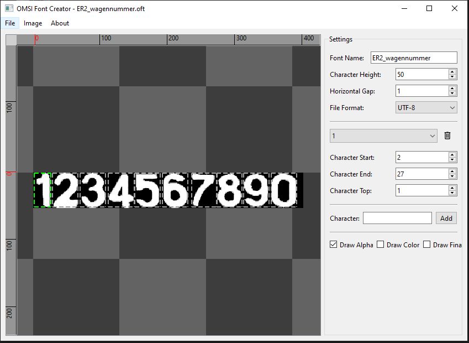Enable the Draw Final checkbox
The height and width of the screenshot is (343, 469).
[x=427, y=245]
